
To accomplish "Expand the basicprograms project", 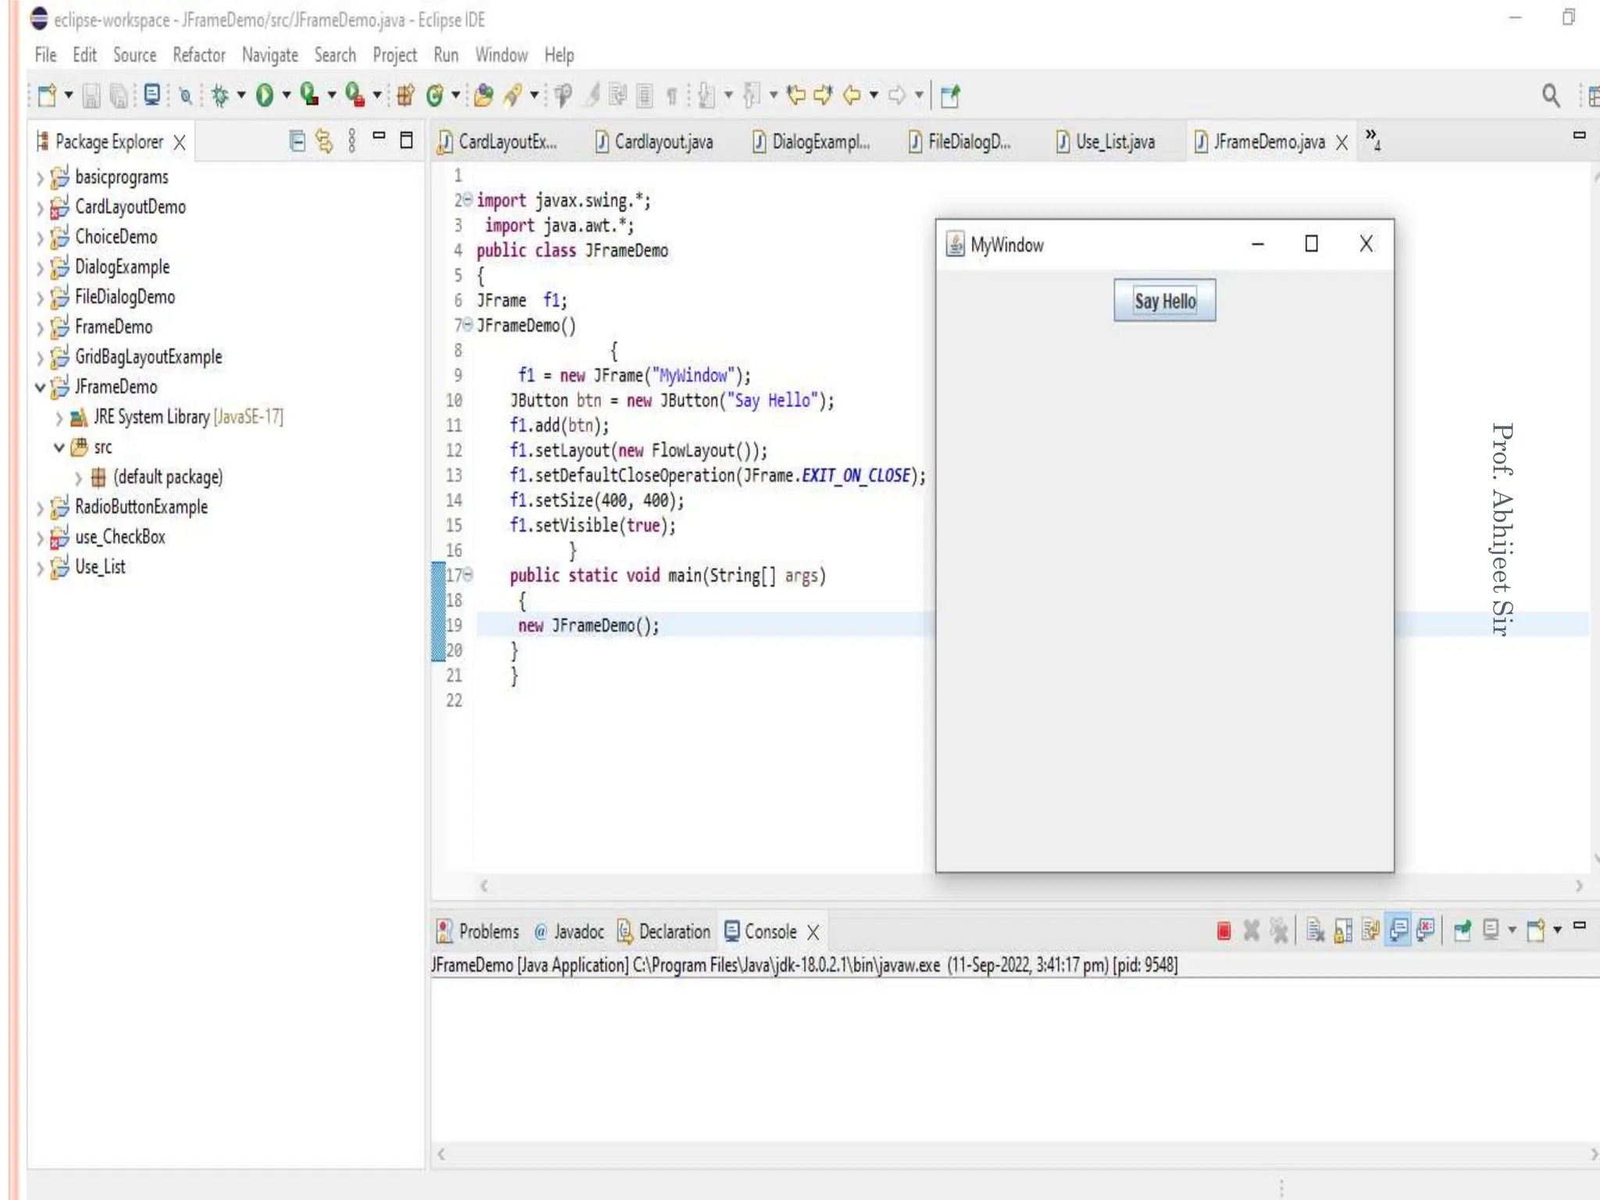I will tap(40, 178).
